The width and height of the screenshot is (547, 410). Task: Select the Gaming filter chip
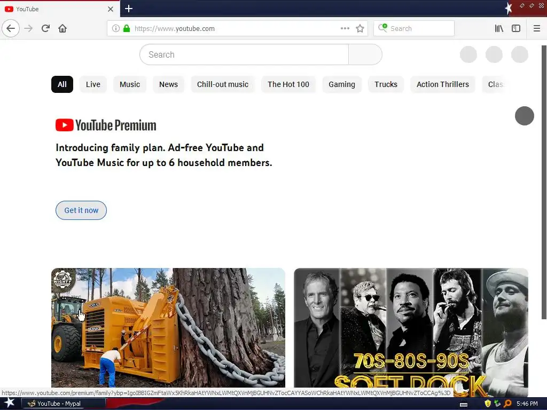342,84
